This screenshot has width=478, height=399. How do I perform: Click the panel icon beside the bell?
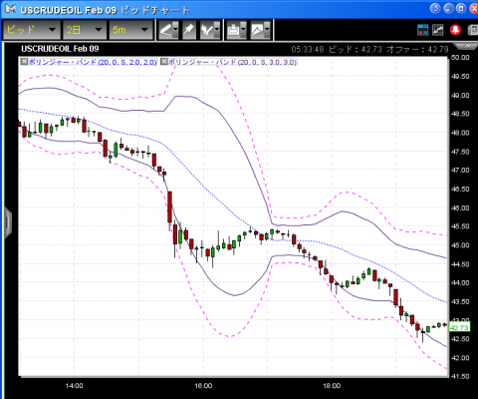(473, 30)
